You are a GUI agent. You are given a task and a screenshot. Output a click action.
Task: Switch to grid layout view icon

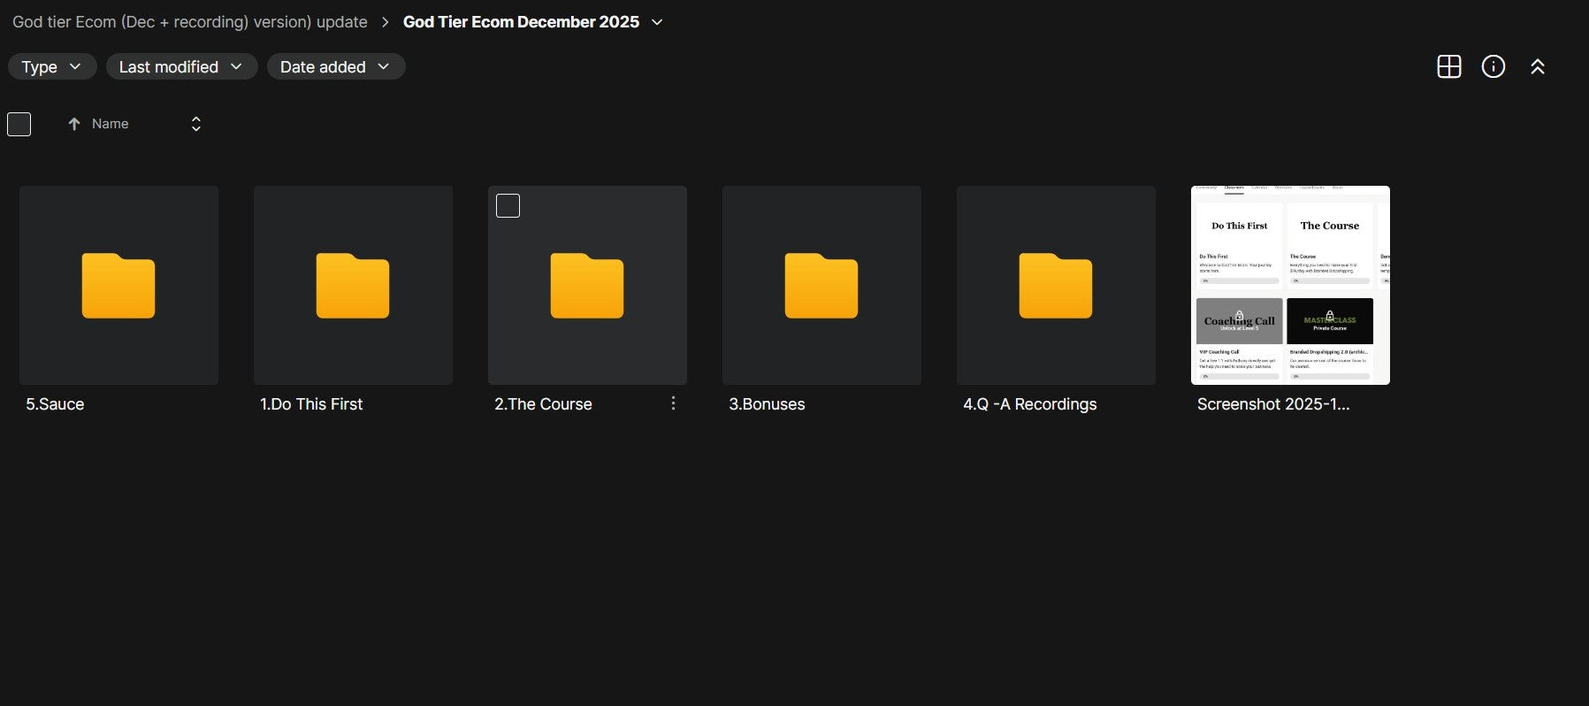point(1448,66)
